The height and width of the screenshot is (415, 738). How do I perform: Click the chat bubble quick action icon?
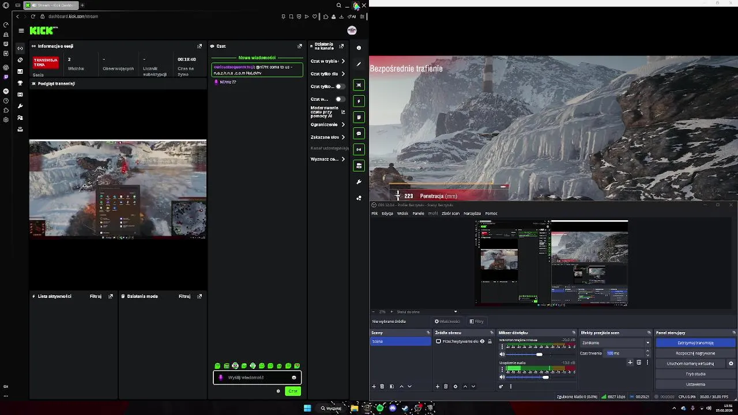(x=359, y=134)
